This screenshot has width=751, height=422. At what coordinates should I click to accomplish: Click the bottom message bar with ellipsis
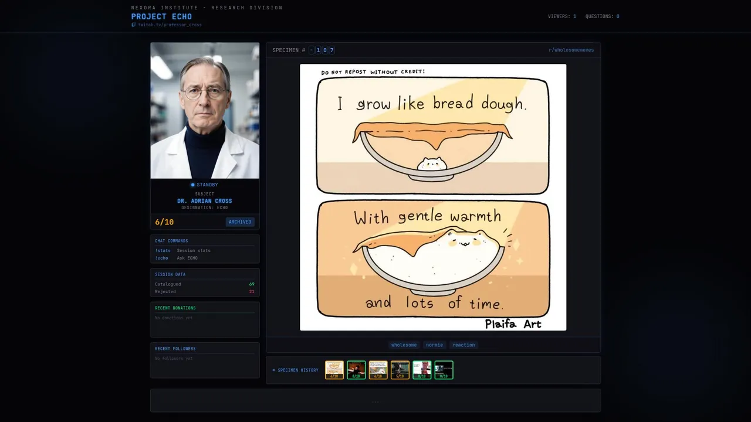[x=375, y=401]
